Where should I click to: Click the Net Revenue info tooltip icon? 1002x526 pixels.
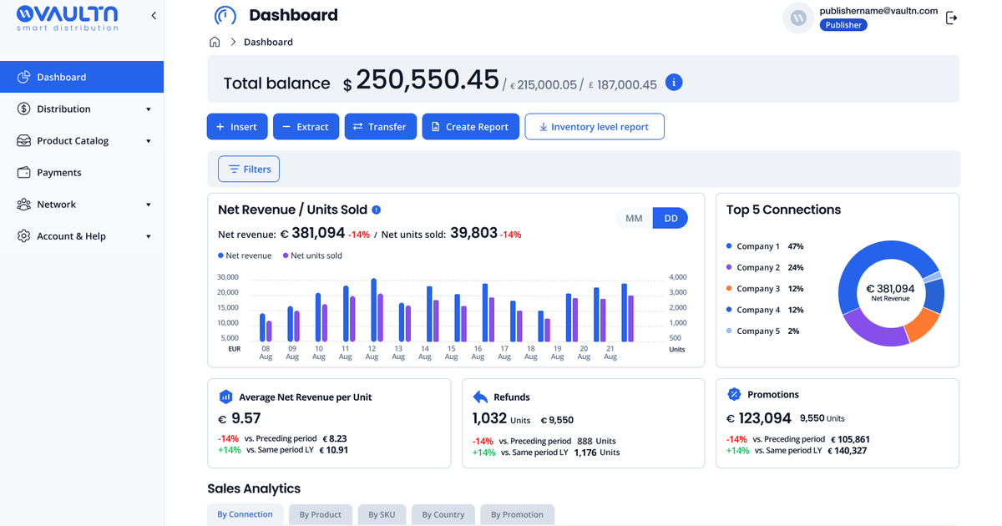(x=377, y=210)
